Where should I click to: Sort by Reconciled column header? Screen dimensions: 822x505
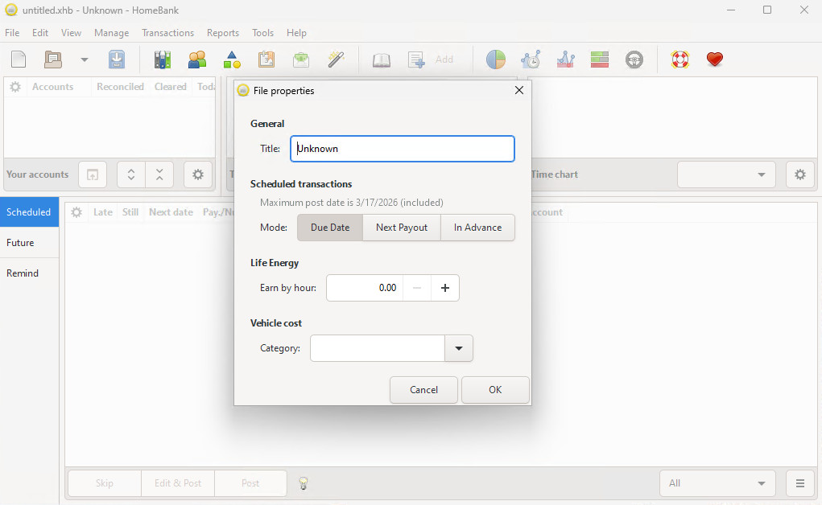120,87
